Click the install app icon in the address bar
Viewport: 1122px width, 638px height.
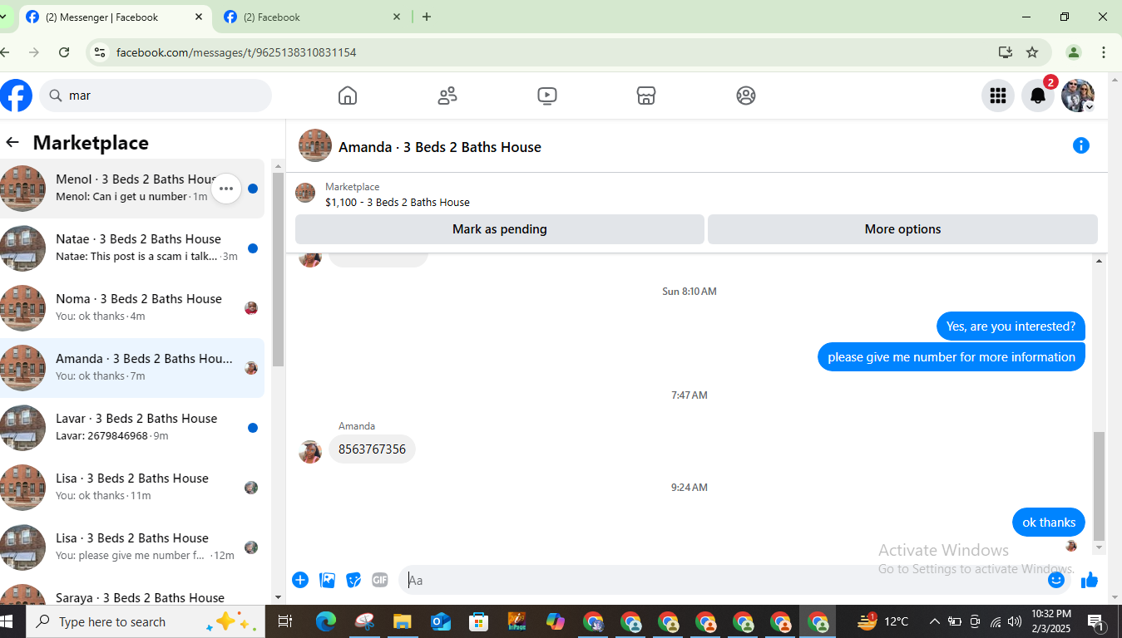[x=1006, y=52]
